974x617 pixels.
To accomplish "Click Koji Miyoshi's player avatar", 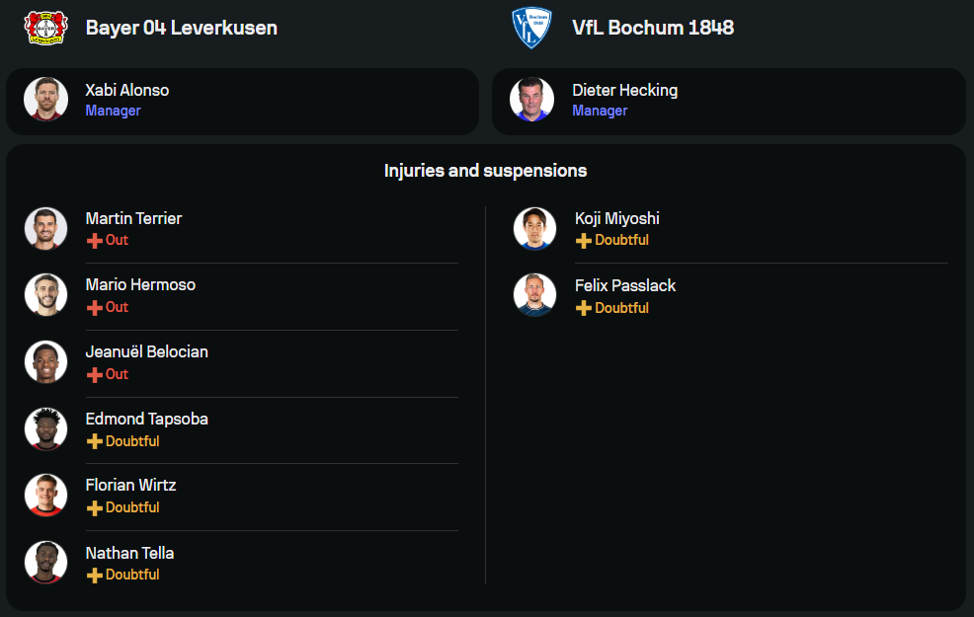I will pyautogui.click(x=534, y=228).
